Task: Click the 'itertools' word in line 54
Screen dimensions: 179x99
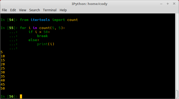Action: (40, 20)
